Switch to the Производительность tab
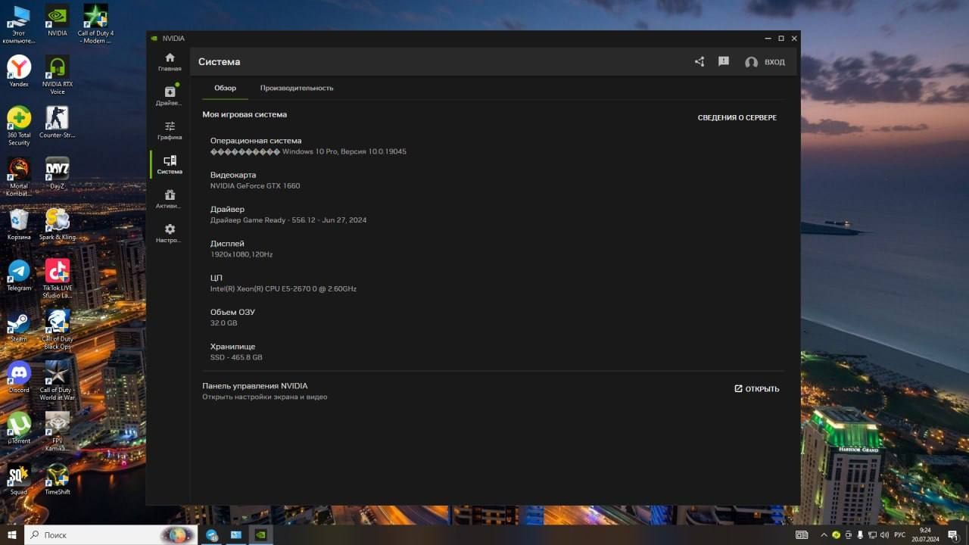The image size is (969, 545). click(297, 88)
